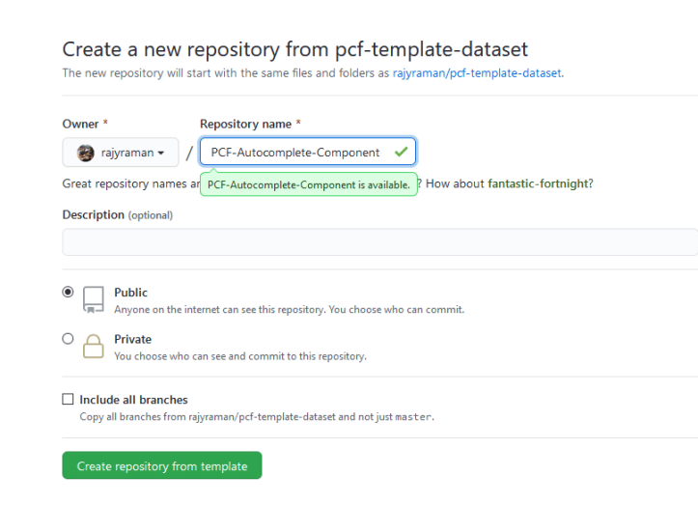Select the Private radio button

(x=68, y=339)
